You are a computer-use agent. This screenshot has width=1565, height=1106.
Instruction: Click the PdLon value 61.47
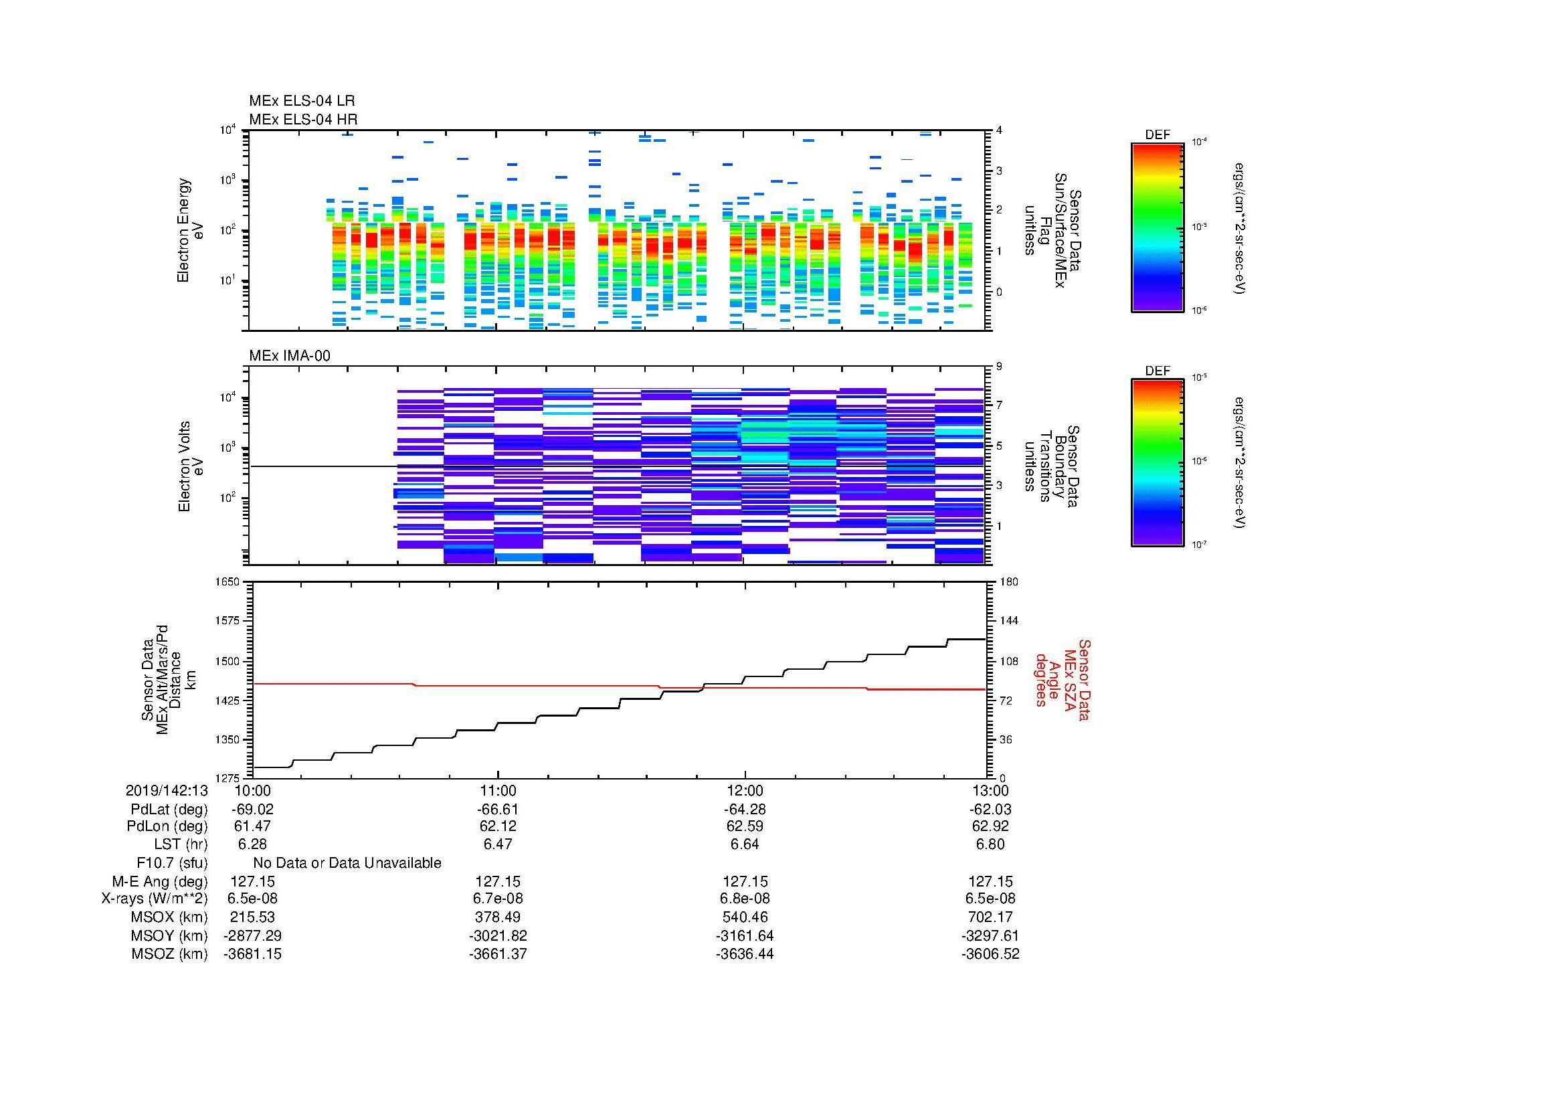[252, 826]
